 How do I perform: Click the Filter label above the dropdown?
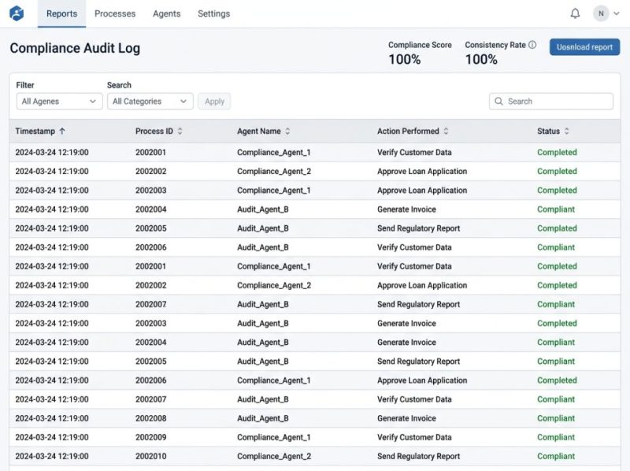[25, 85]
